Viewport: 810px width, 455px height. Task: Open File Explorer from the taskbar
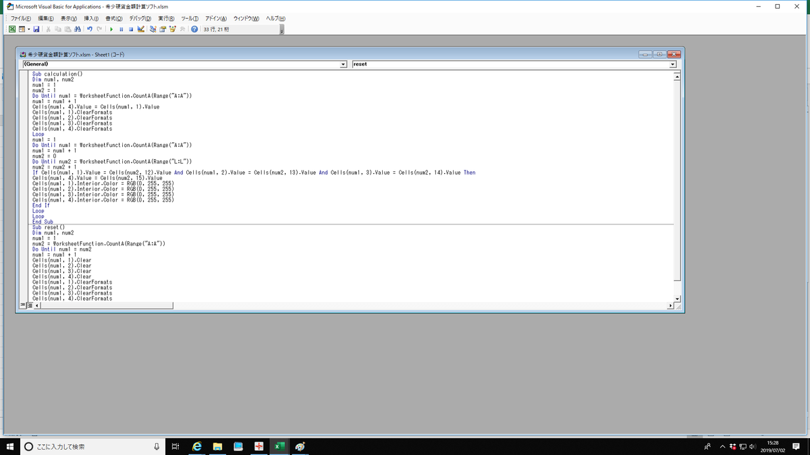pos(218,446)
